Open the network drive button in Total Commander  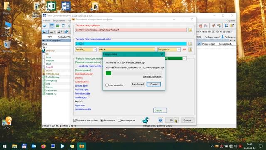[x=67, y=32]
